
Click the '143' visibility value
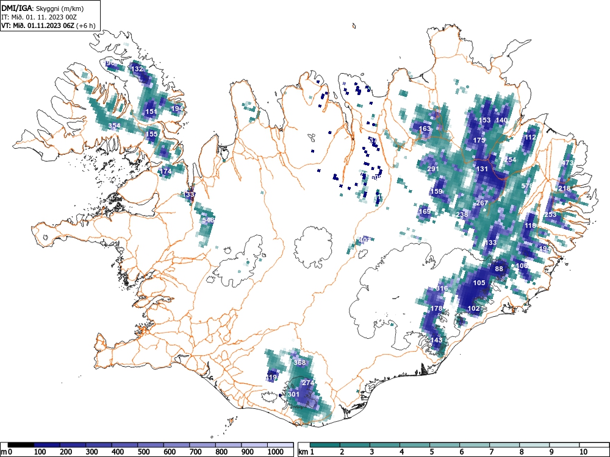437,339
